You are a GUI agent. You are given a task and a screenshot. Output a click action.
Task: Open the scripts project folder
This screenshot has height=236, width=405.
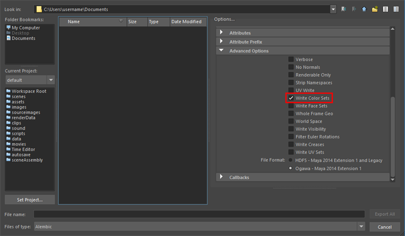(x=16, y=133)
